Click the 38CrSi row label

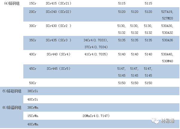click(x=33, y=91)
